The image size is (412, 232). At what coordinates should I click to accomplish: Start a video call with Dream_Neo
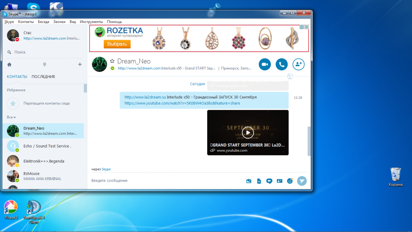pos(265,64)
